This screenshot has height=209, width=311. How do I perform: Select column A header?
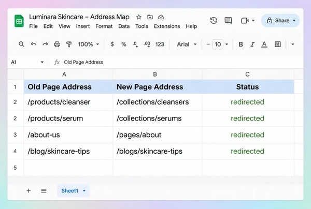click(68, 74)
